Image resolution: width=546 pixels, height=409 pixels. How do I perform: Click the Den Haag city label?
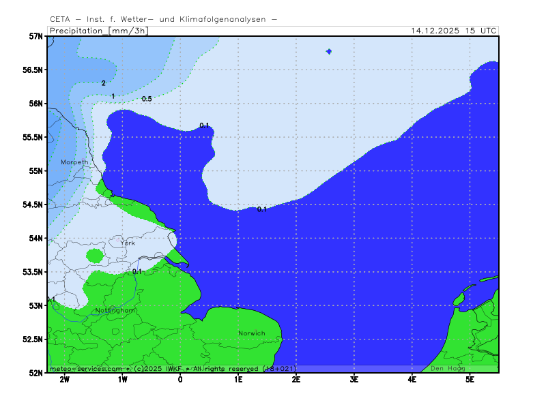[448, 369]
